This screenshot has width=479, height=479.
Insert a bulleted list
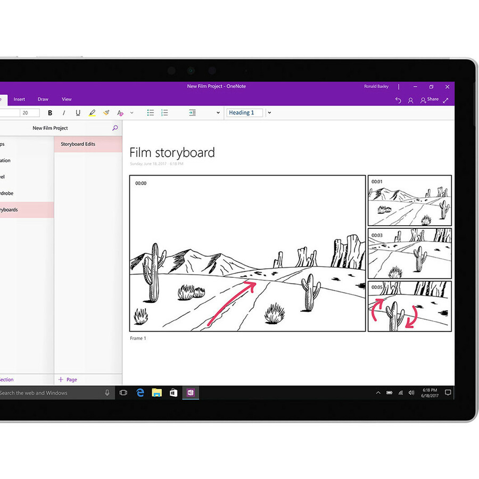coord(151,113)
